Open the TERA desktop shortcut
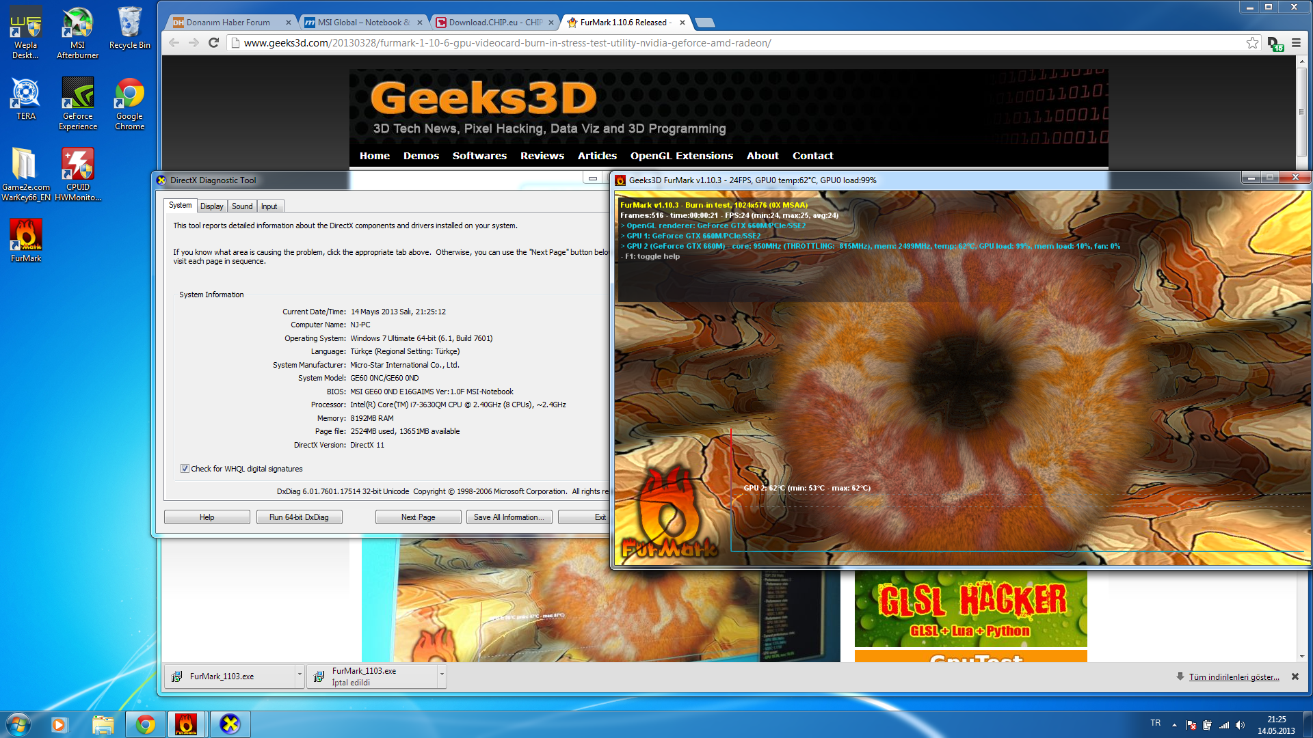 pos(25,98)
